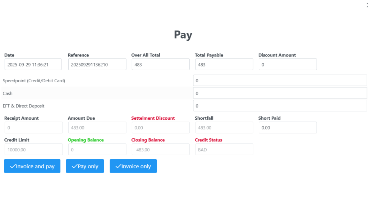Focus the Cash amount field
This screenshot has height=197, width=368.
[280, 93]
